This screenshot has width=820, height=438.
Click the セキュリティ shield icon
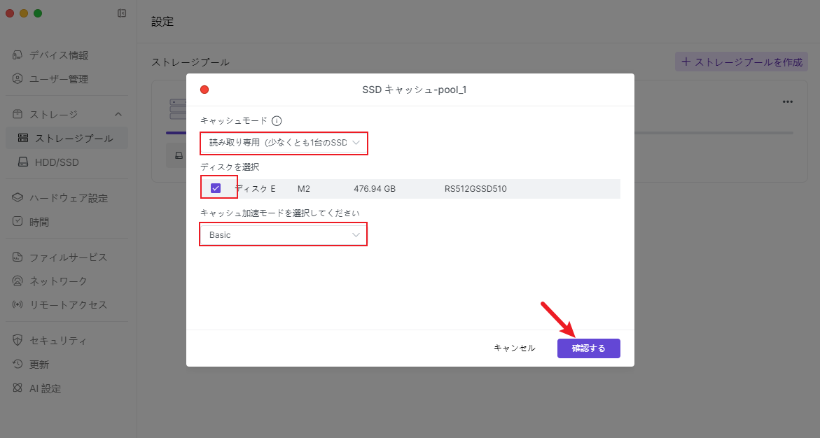pos(18,341)
